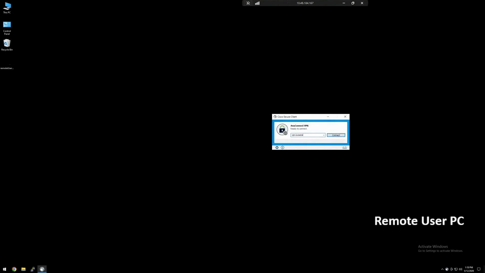Open the volume speaker tray icon
Image resolution: width=485 pixels, height=273 pixels.
pyautogui.click(x=460, y=269)
